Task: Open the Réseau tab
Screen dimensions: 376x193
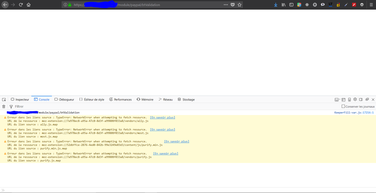Action: 165,100
